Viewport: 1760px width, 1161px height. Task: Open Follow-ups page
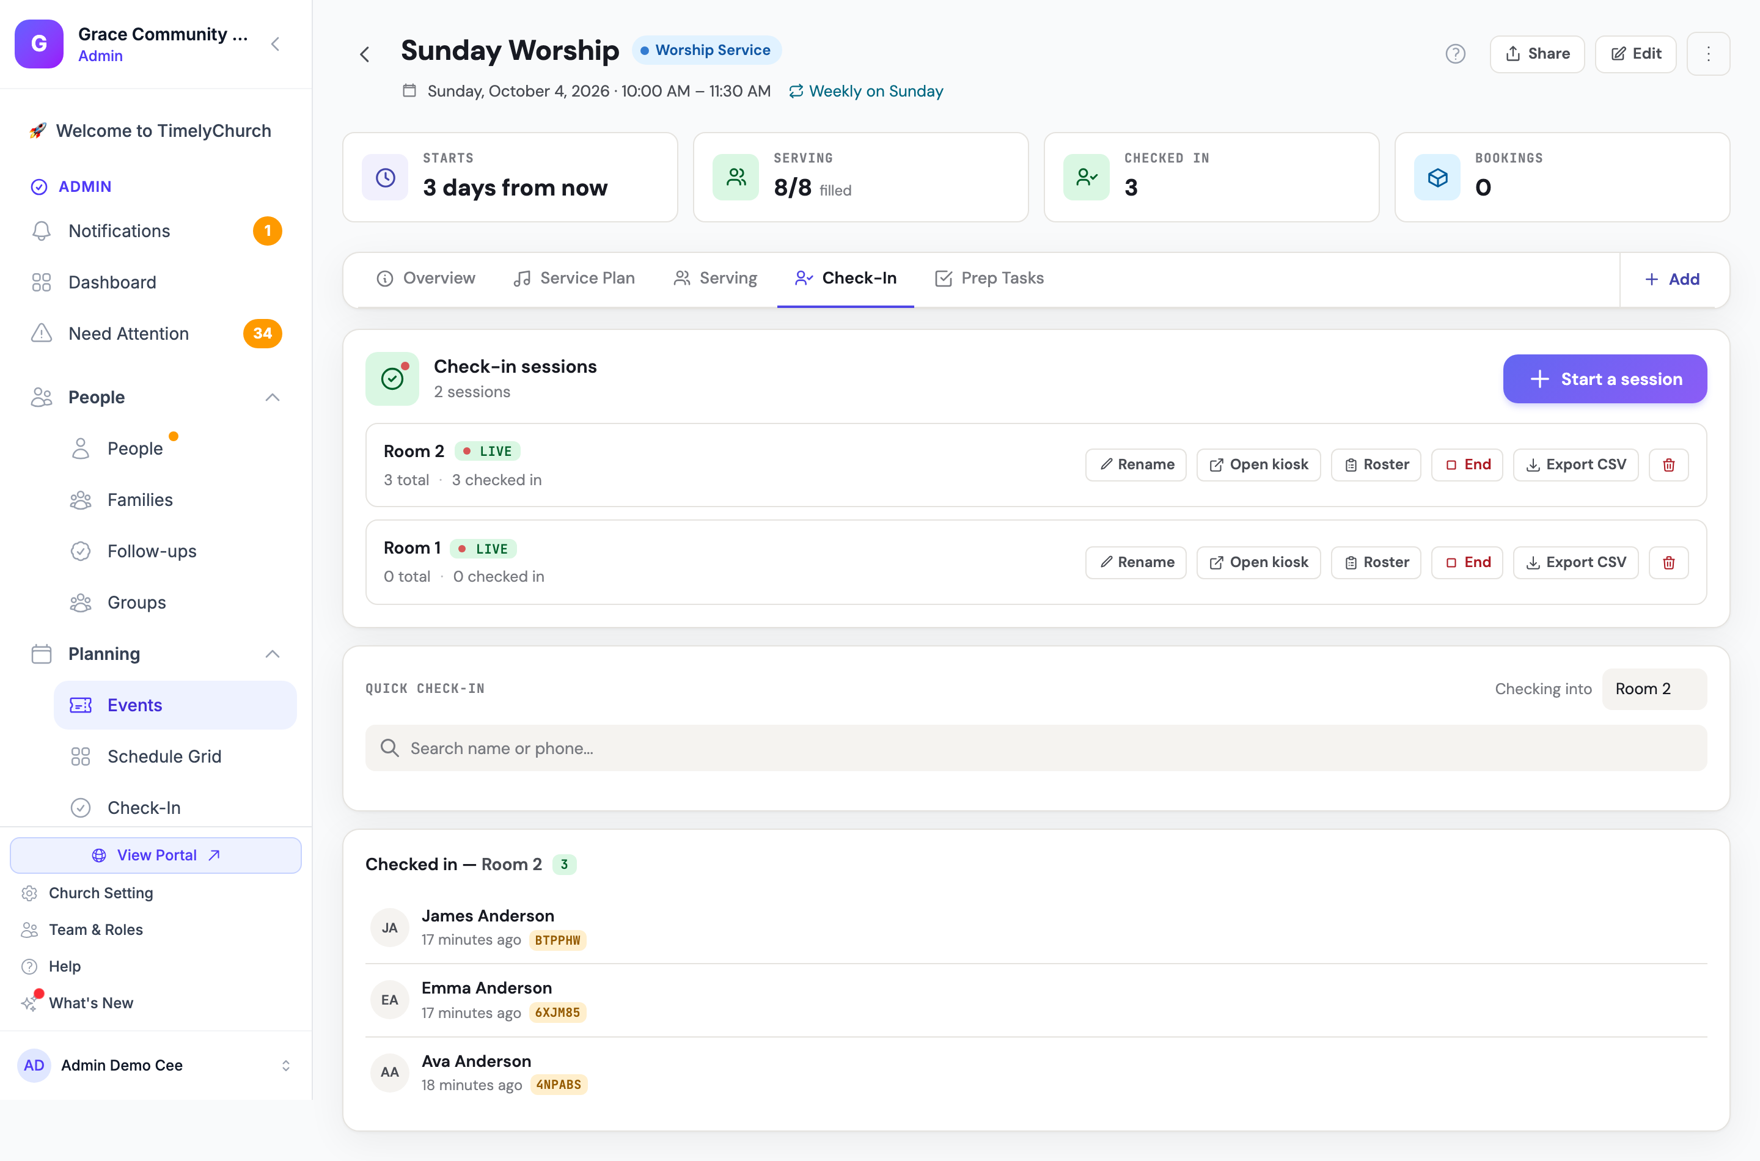pyautogui.click(x=175, y=551)
